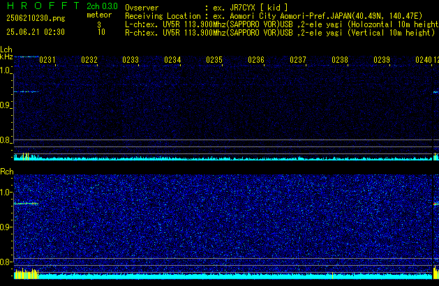Select the 'meteor' label in header

click(x=99, y=15)
